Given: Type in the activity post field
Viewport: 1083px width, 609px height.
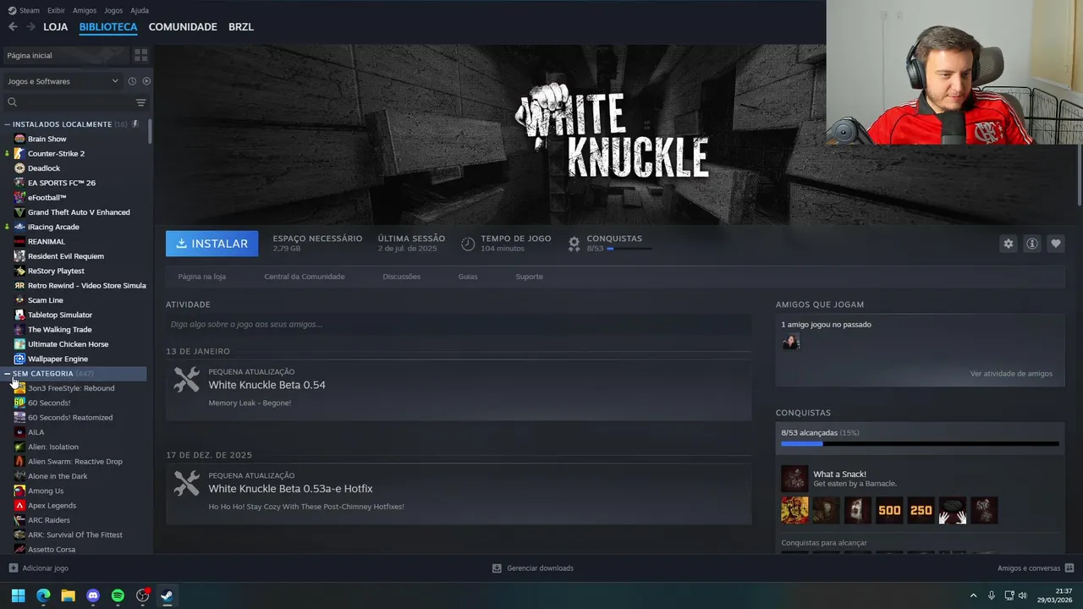Looking at the screenshot, I should click(x=459, y=324).
